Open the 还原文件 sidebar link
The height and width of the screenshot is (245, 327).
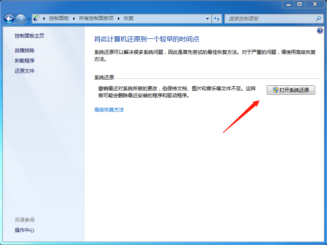click(x=25, y=71)
